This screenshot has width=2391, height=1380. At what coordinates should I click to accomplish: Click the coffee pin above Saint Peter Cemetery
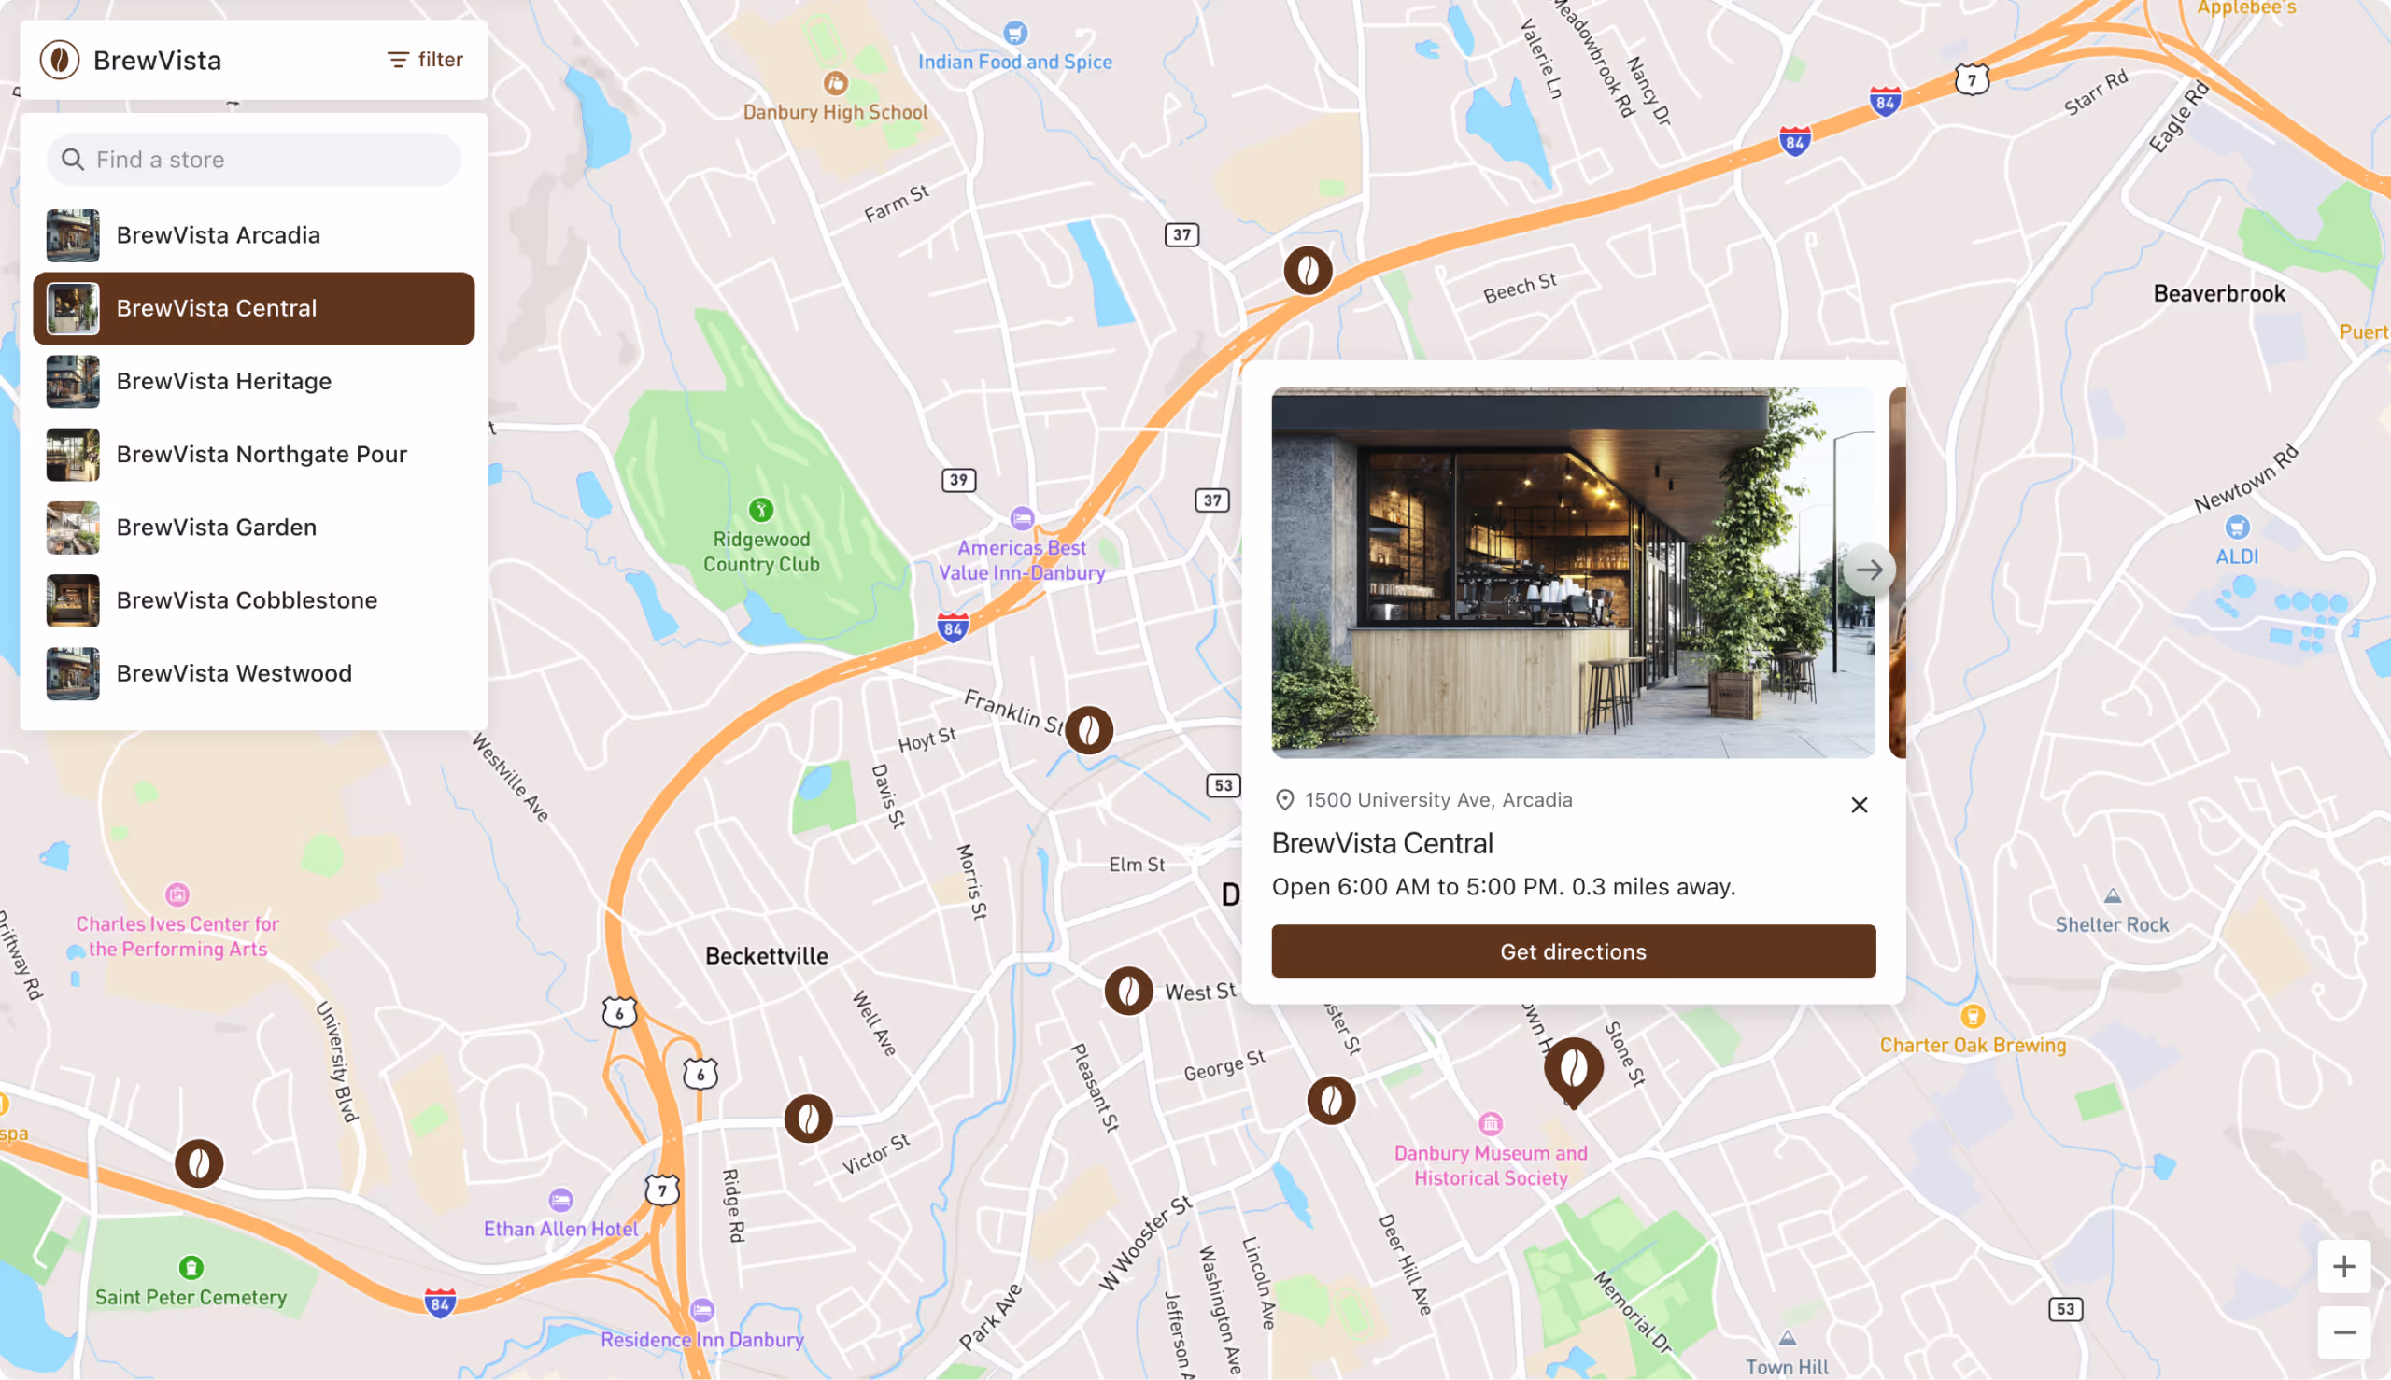coord(198,1163)
